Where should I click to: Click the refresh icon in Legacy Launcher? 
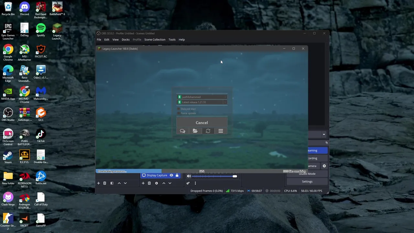point(208,131)
